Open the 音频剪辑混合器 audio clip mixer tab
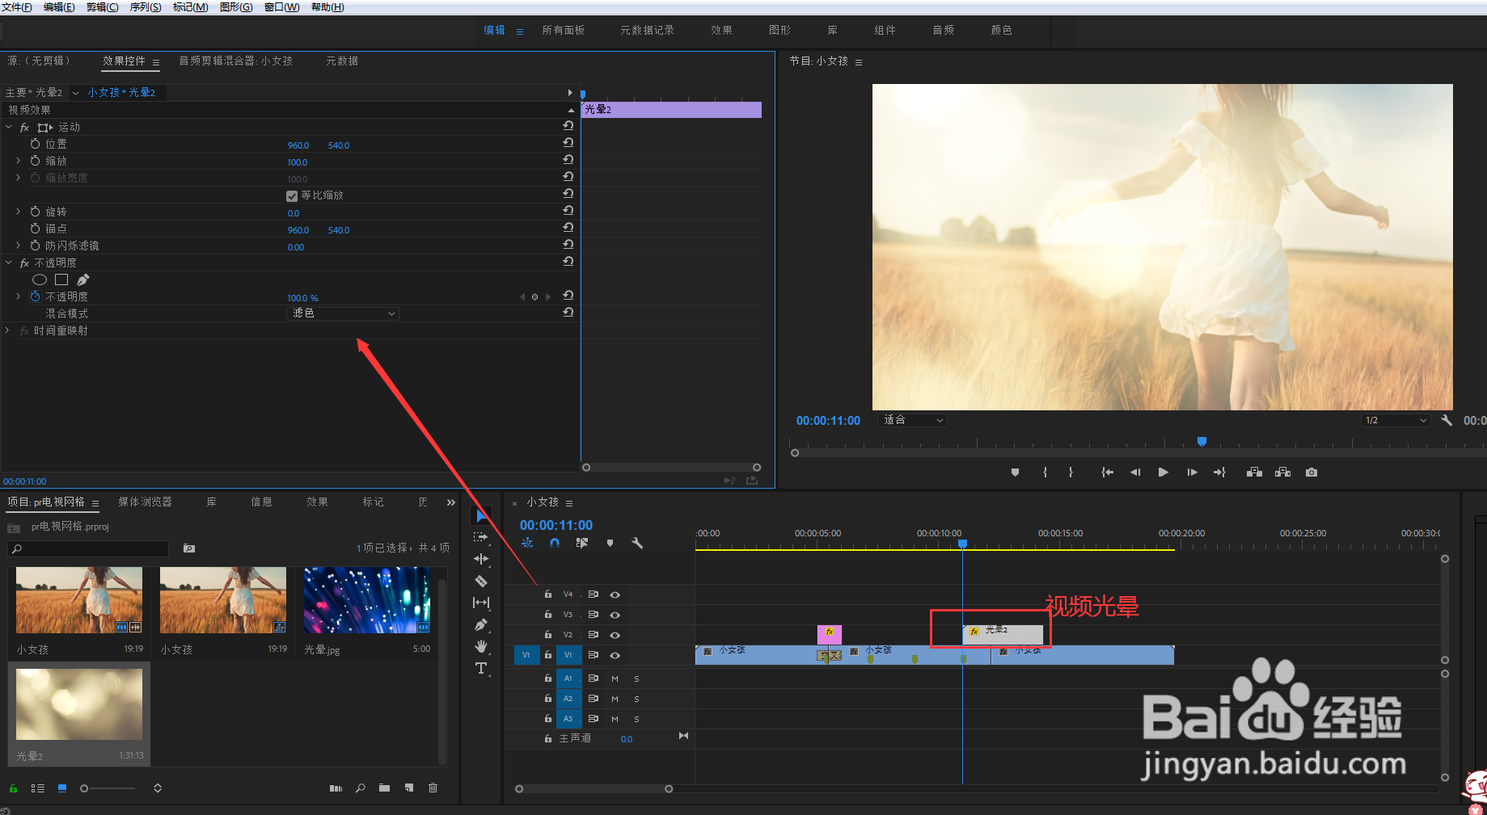This screenshot has width=1487, height=815. [235, 61]
